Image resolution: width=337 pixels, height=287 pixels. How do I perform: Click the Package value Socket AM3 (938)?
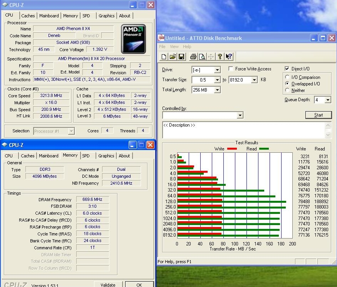tap(73, 42)
